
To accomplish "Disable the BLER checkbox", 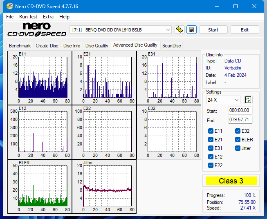I will tap(238, 140).
